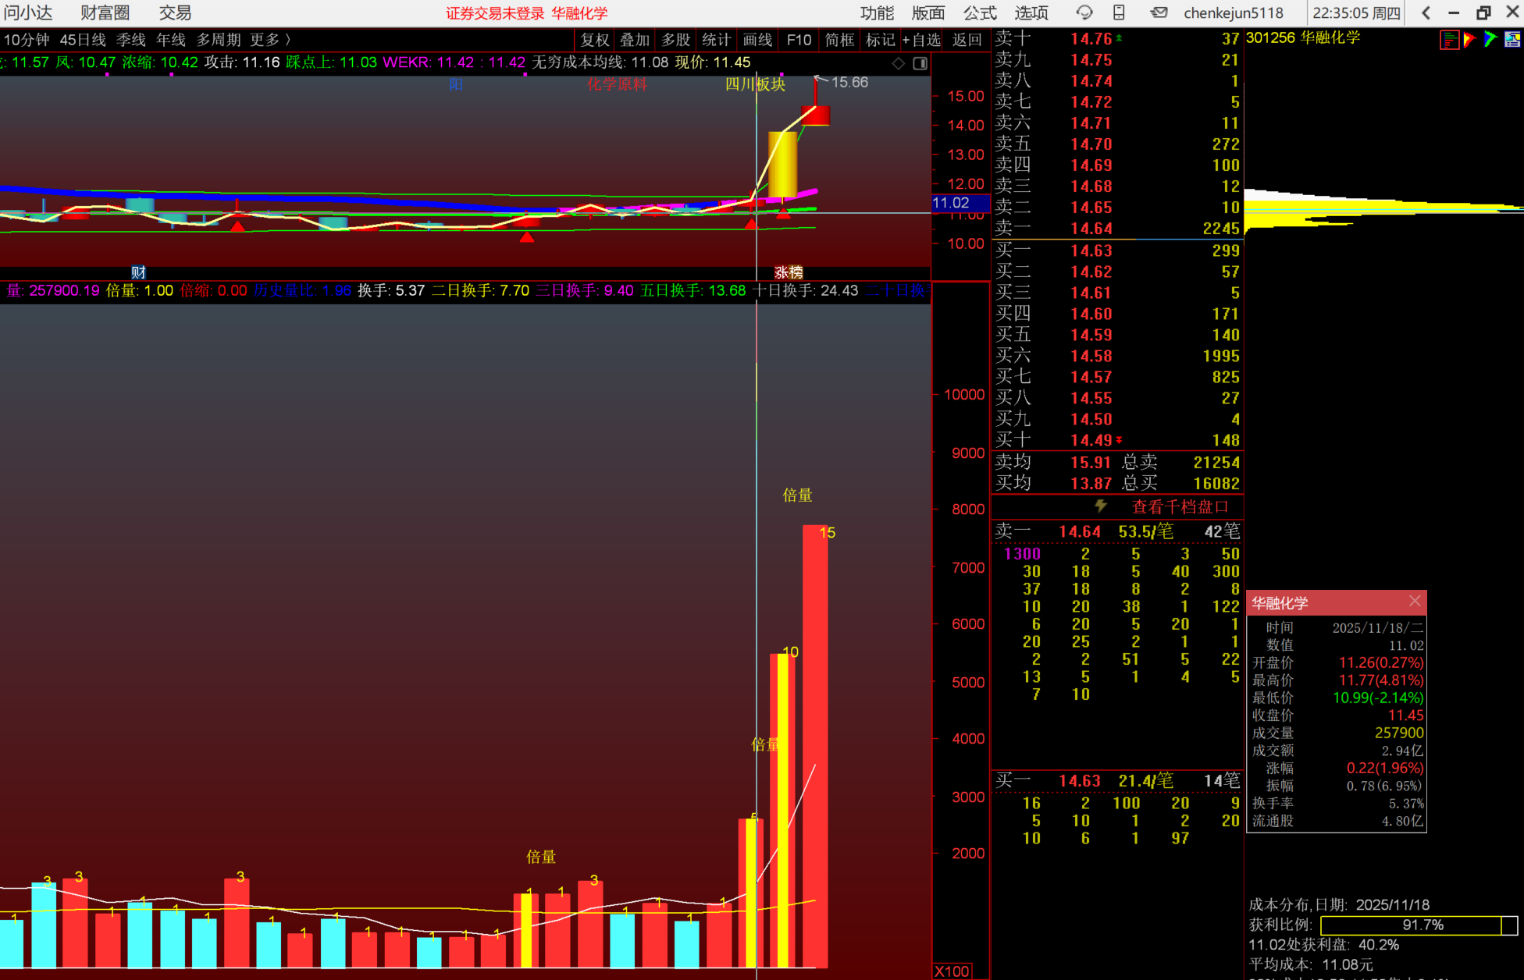The width and height of the screenshot is (1524, 980).
Task: Close the 华融化学 data tooltip panel
Action: [x=1415, y=601]
